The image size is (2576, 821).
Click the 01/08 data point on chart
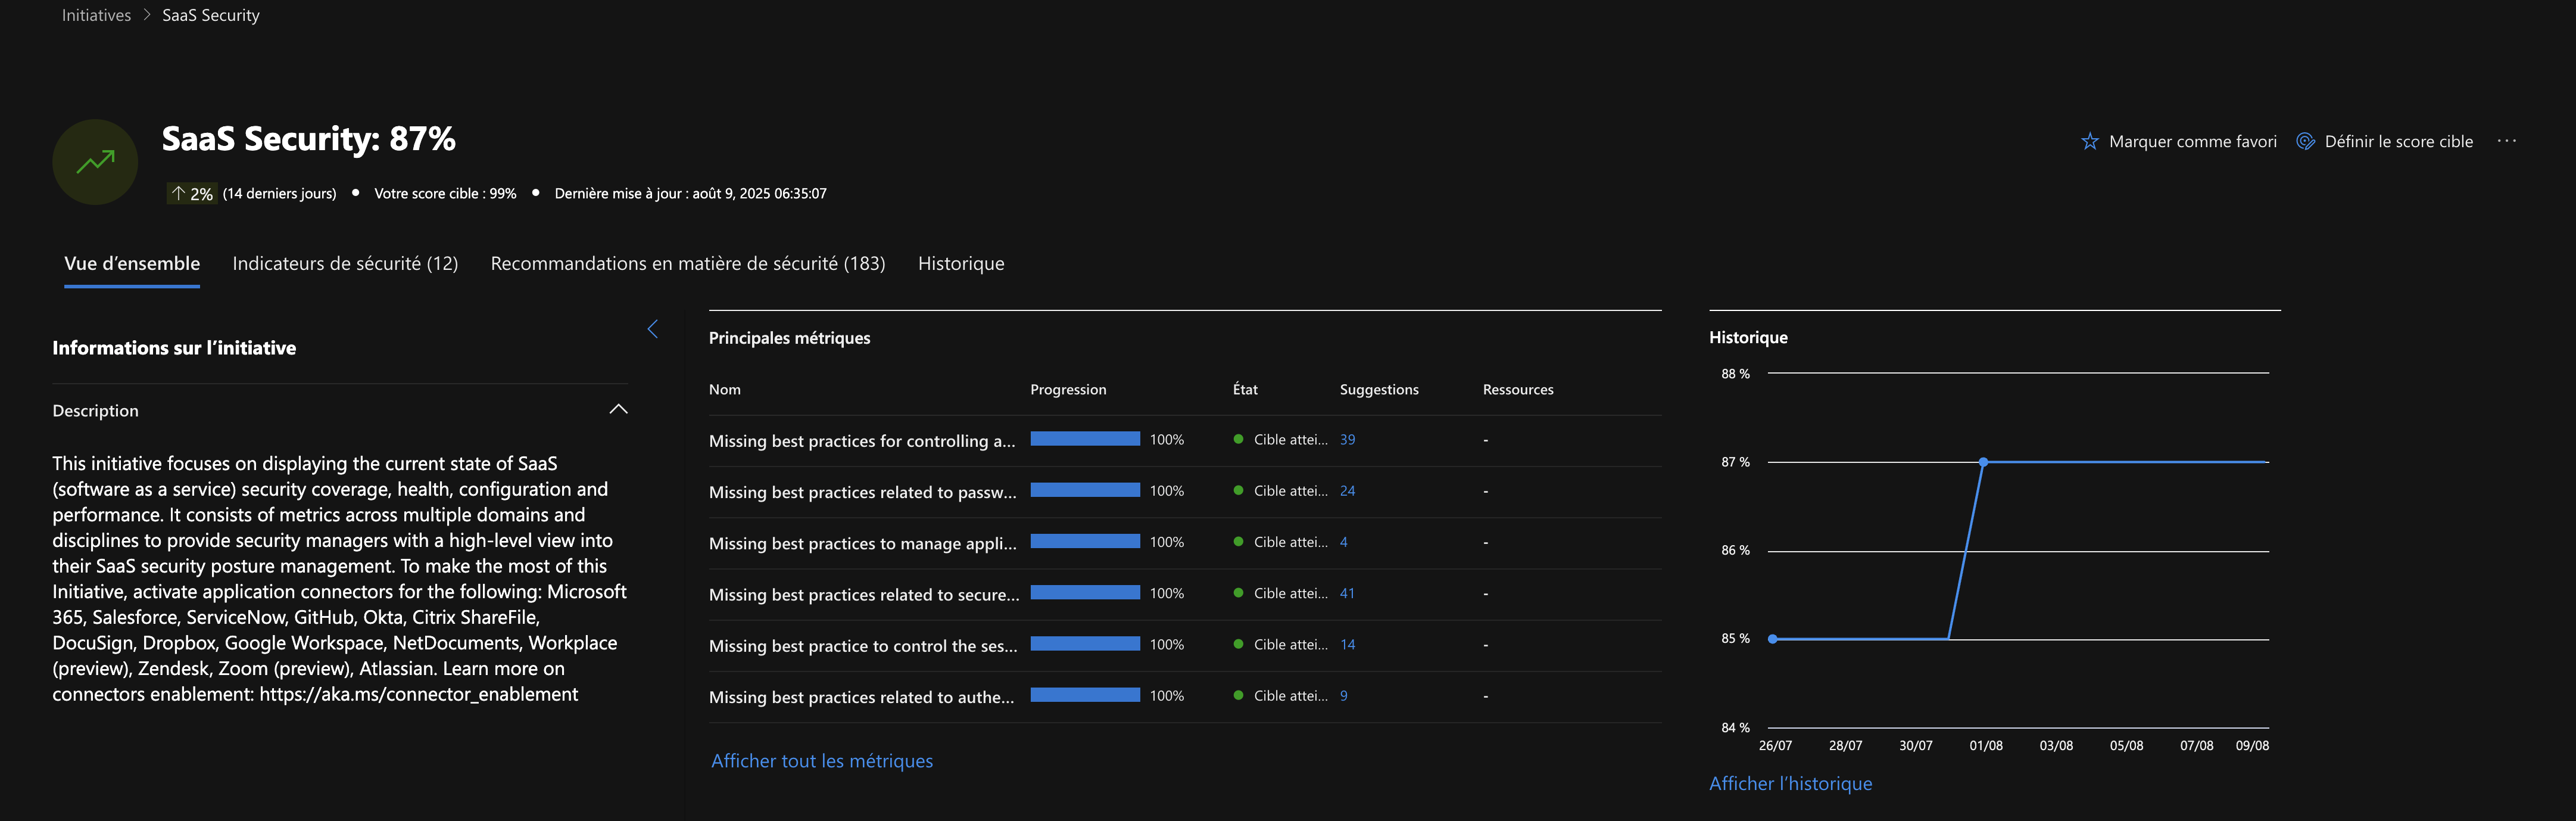[x=1983, y=462]
